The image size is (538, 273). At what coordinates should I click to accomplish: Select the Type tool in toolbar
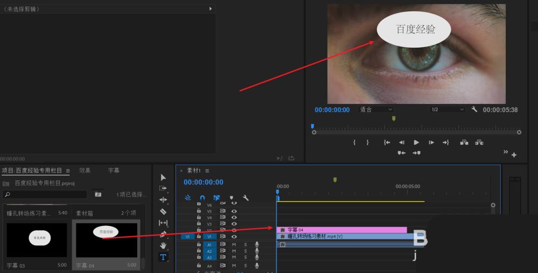[x=164, y=257]
